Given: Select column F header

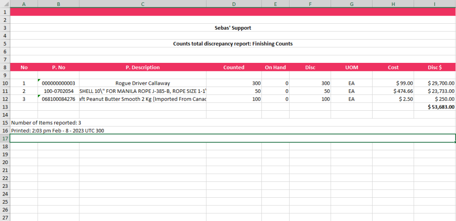Looking at the screenshot, I should coord(310,4).
